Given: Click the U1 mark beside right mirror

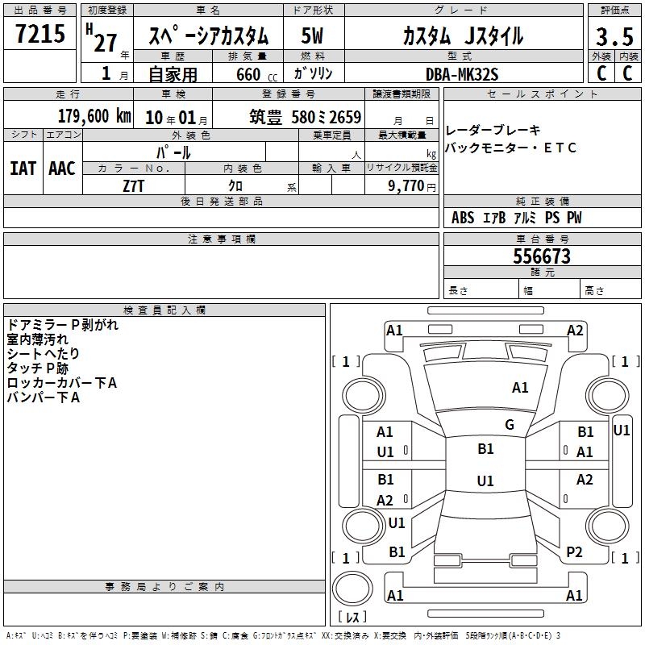Looking at the screenshot, I should pos(621,431).
